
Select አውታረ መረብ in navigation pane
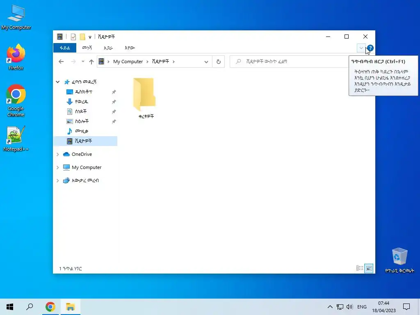coord(85,180)
